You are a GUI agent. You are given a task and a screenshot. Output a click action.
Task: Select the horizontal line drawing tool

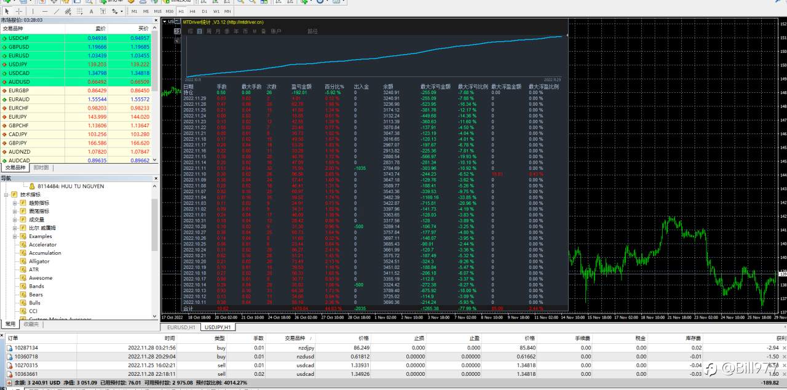coord(45,11)
